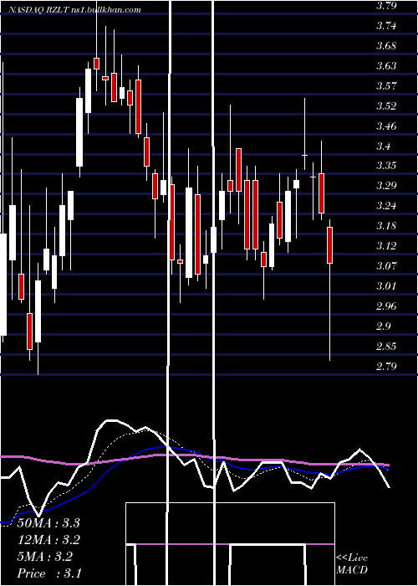Click the 5MA : 3.2 legend text
The height and width of the screenshot is (586, 418).
pos(45,557)
